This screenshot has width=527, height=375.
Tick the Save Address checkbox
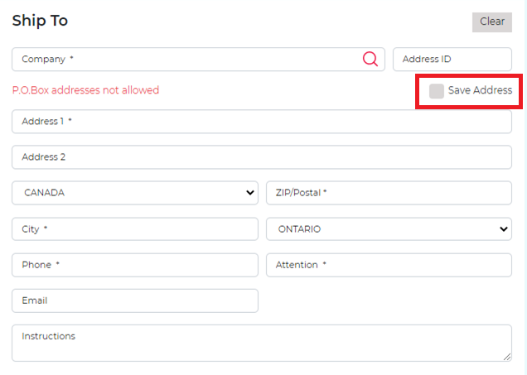[x=437, y=91]
